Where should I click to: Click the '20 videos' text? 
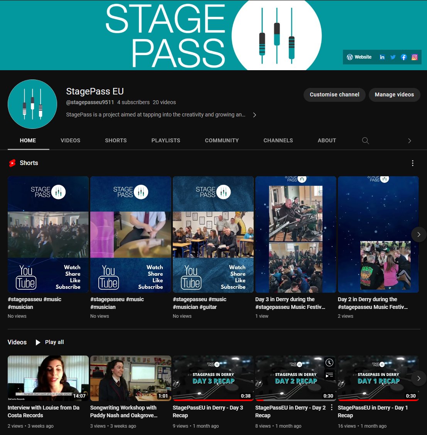[164, 102]
